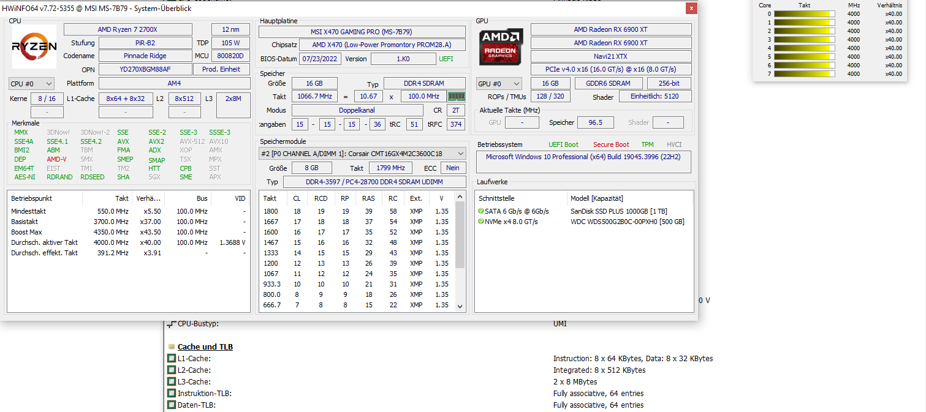926x412 pixels.
Task: Click the AMD-V feature flag
Action: 56,159
